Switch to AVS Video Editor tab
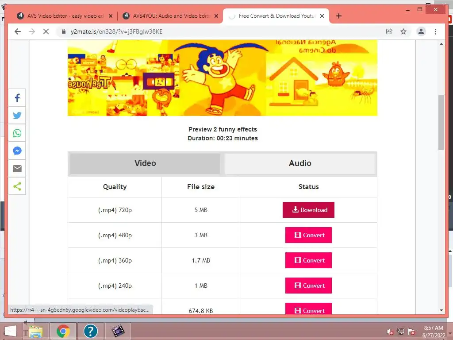The image size is (453, 340). pyautogui.click(x=65, y=16)
